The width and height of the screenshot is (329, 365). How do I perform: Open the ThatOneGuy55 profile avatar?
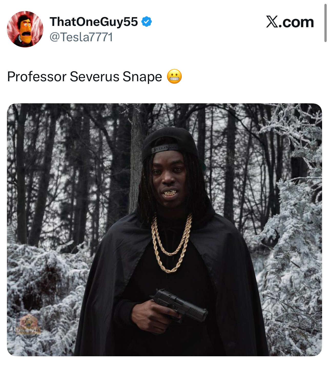(x=25, y=29)
